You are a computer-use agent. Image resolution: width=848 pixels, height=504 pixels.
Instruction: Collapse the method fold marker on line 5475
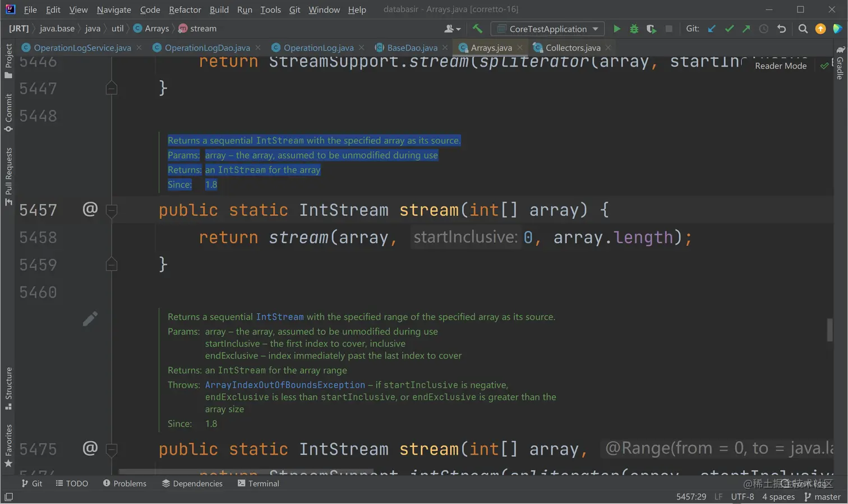(112, 449)
